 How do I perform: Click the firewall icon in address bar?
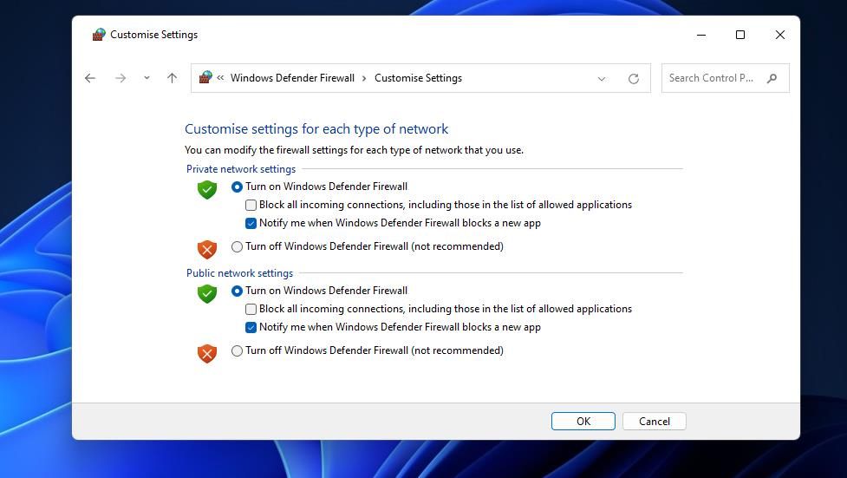pyautogui.click(x=205, y=77)
